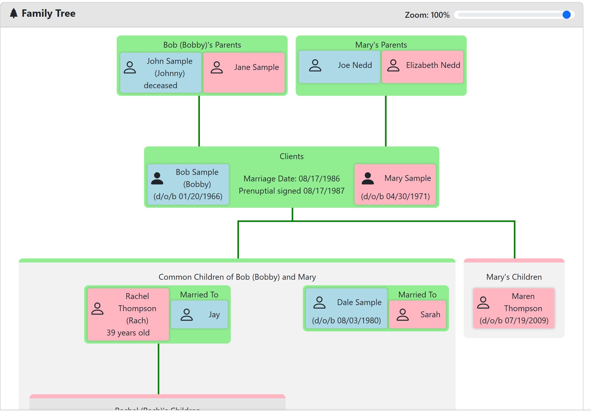Click Dale Sample's person icon
591x413 pixels.
click(320, 303)
